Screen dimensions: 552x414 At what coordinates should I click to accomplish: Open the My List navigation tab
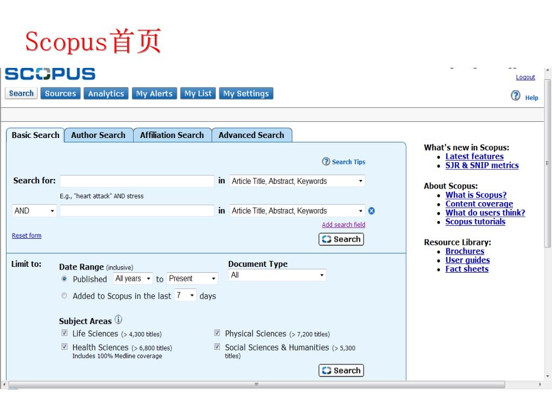(x=198, y=94)
